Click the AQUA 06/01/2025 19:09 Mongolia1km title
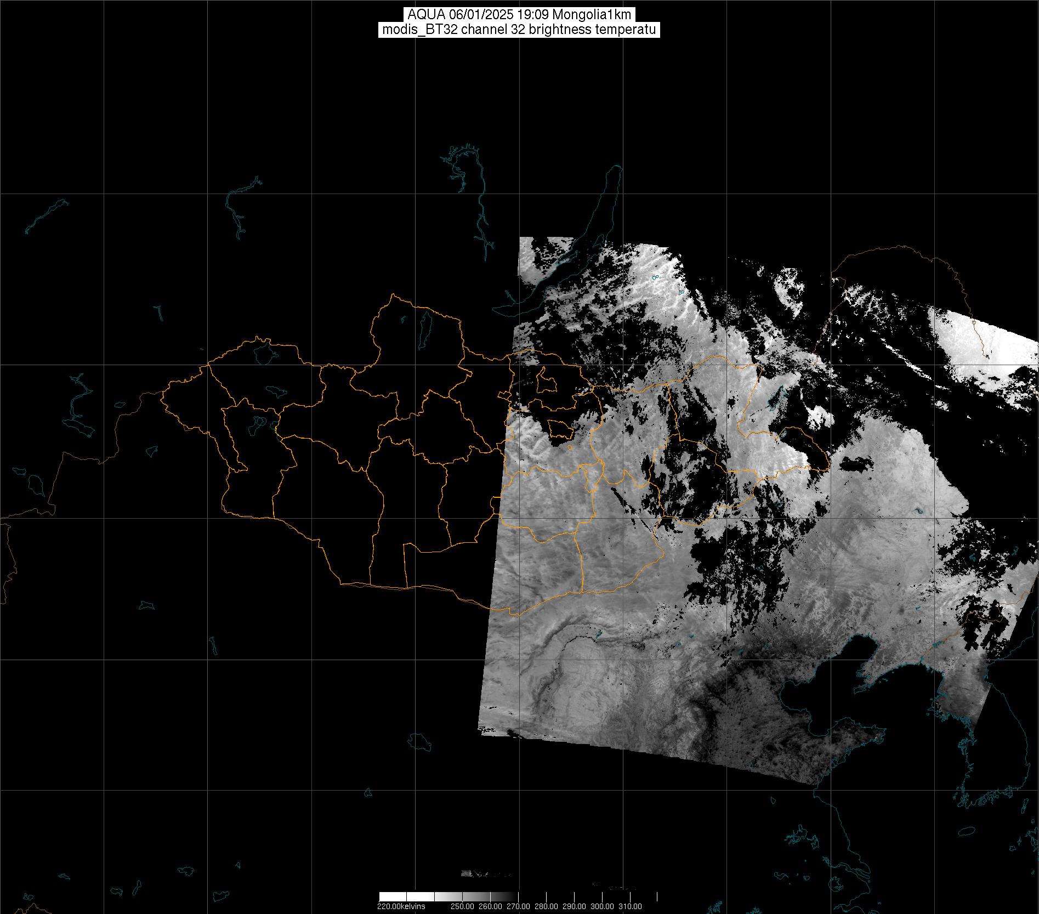1039x914 pixels. pyautogui.click(x=519, y=15)
